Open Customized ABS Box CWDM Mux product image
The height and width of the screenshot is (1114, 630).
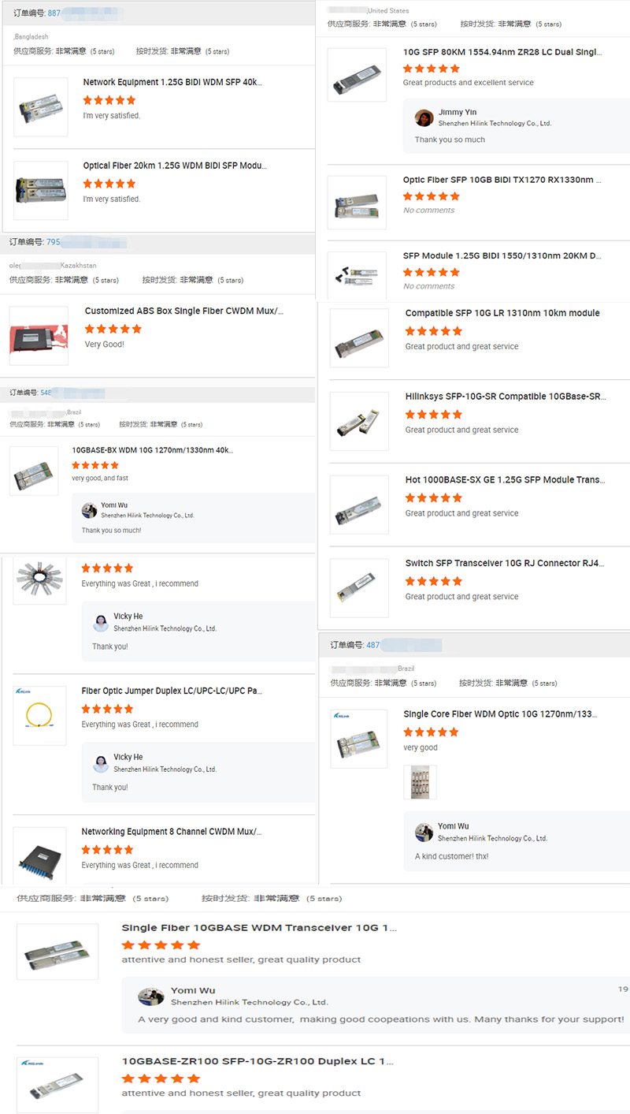pos(39,336)
